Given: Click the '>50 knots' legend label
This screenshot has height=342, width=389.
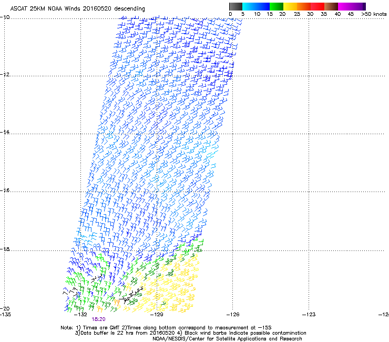Looking at the screenshot, I should [x=374, y=14].
